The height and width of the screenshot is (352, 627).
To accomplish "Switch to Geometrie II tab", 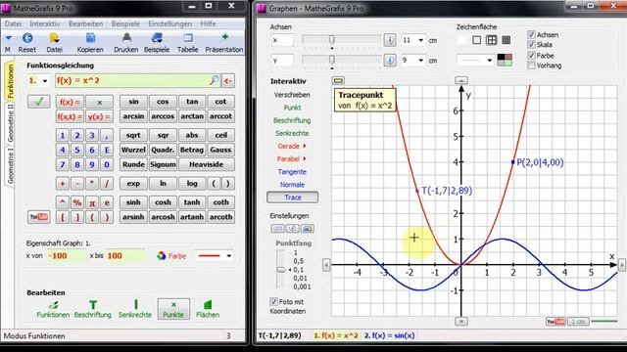I will point(10,123).
